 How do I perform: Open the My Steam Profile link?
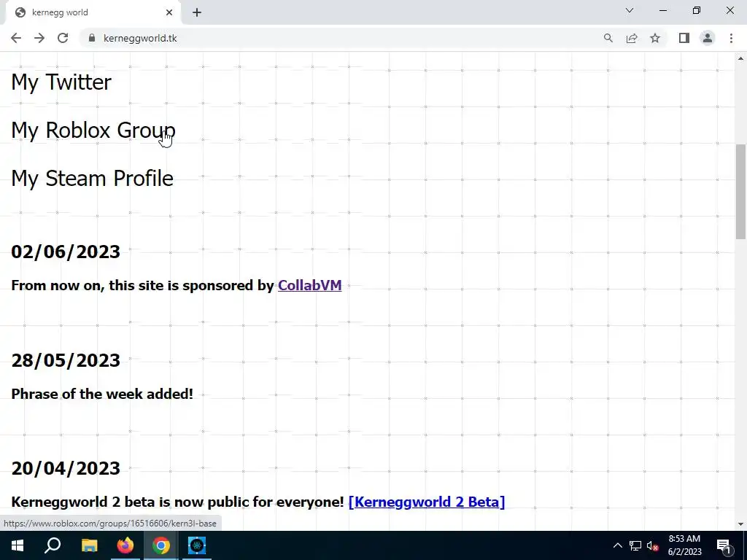coord(92,178)
